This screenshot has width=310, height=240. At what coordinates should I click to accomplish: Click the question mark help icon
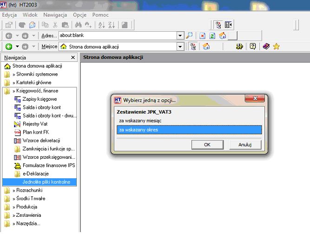(253, 46)
